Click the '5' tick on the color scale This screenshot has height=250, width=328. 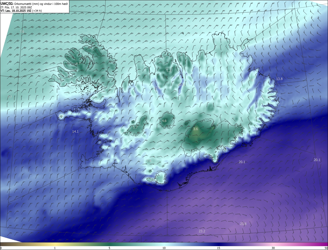pos(109,248)
